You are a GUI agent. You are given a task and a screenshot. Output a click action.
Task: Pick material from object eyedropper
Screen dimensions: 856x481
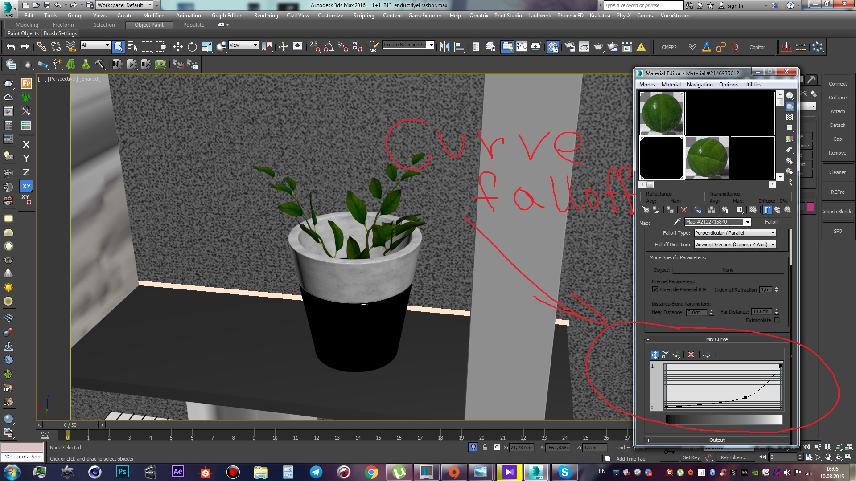(677, 222)
